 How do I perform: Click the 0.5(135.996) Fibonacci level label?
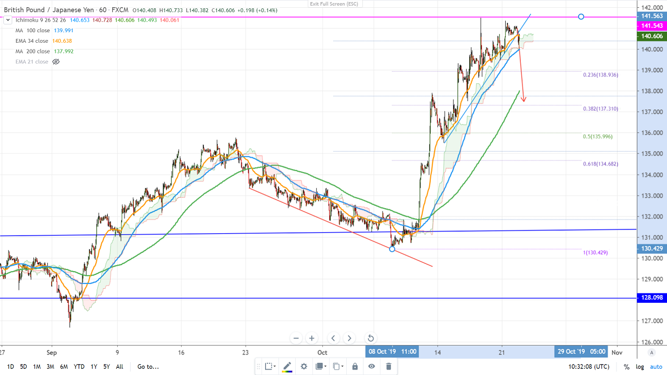(x=598, y=136)
